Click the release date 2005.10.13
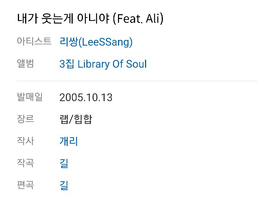 86,97
